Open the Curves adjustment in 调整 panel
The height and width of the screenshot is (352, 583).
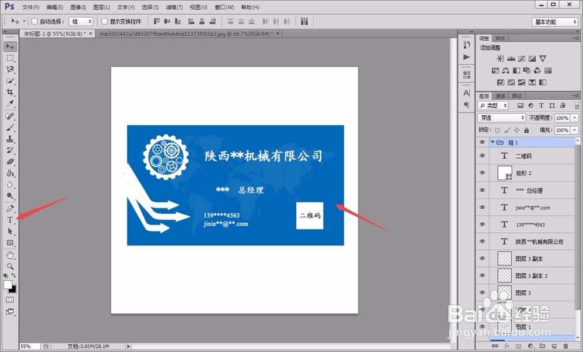tap(522, 60)
